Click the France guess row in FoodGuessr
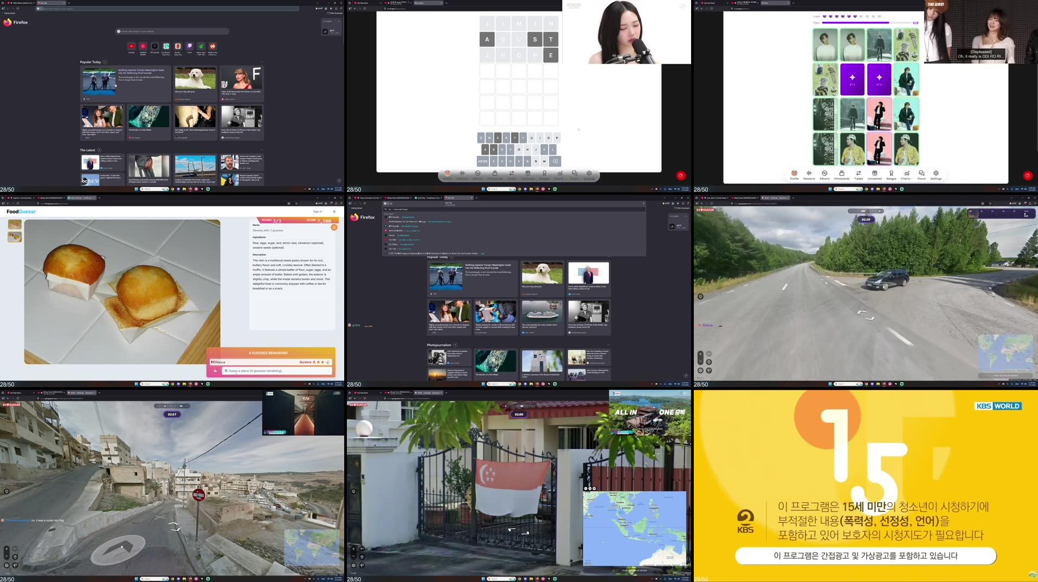 click(x=270, y=362)
